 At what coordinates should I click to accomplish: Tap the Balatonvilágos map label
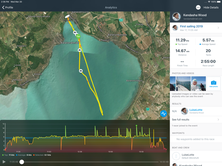click(134, 81)
